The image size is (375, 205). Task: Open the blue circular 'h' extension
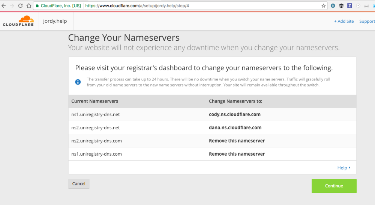(x=333, y=6)
